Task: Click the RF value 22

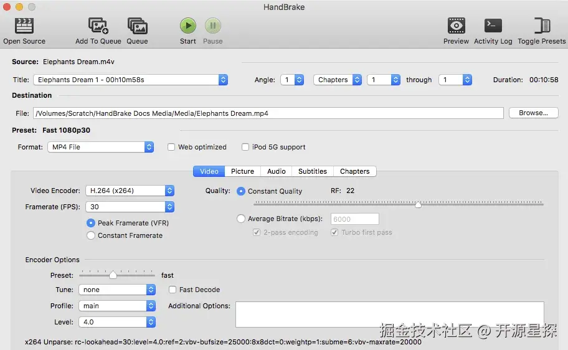Action: point(350,191)
